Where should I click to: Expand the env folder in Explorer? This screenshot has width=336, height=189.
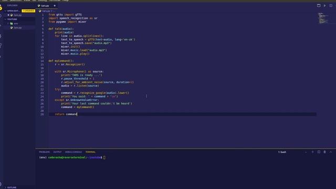point(8,24)
